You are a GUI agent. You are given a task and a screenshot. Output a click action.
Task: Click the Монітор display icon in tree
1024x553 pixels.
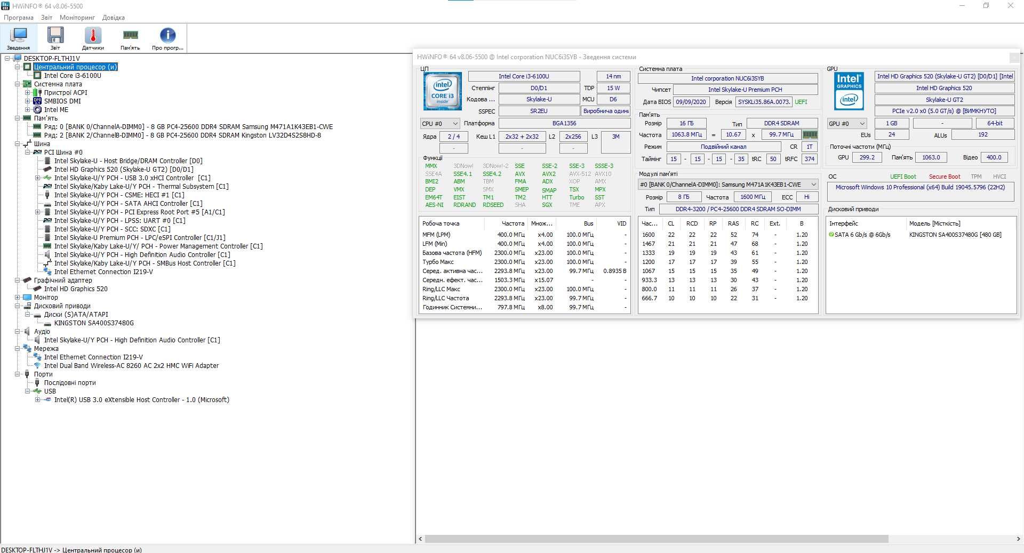point(28,297)
